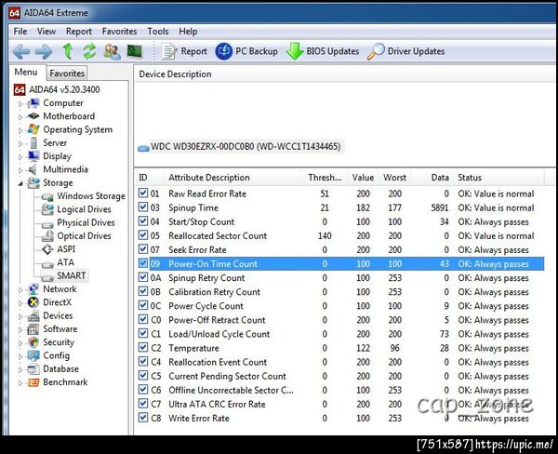
Task: Select the Physical Drives tree item
Action: pos(86,222)
